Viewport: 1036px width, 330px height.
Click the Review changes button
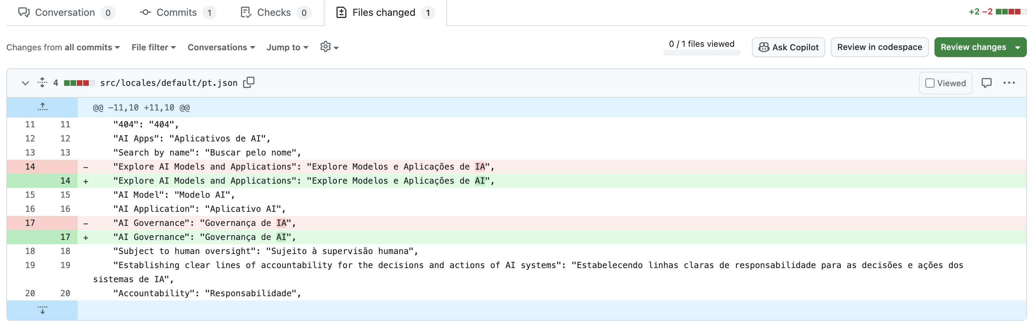tap(973, 47)
